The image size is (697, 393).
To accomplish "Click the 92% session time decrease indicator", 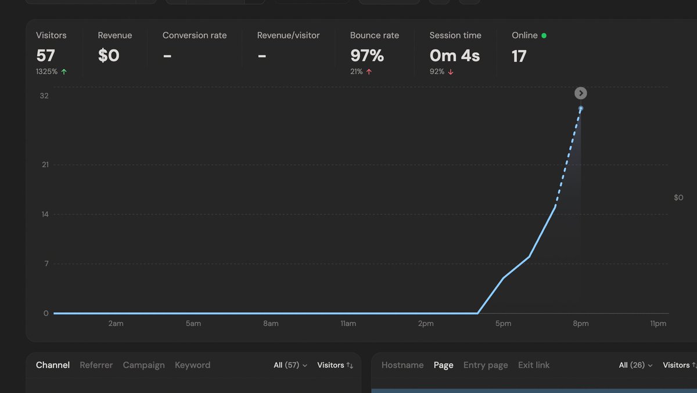I will click(441, 72).
